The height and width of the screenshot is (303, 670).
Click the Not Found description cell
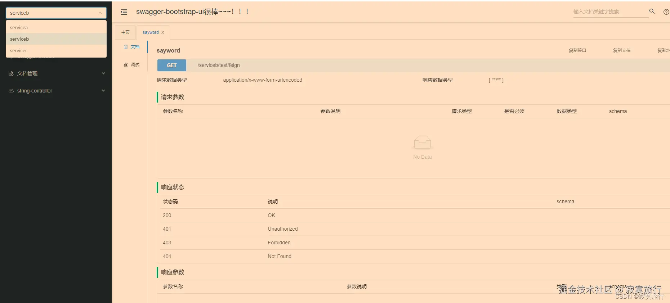tap(280, 256)
